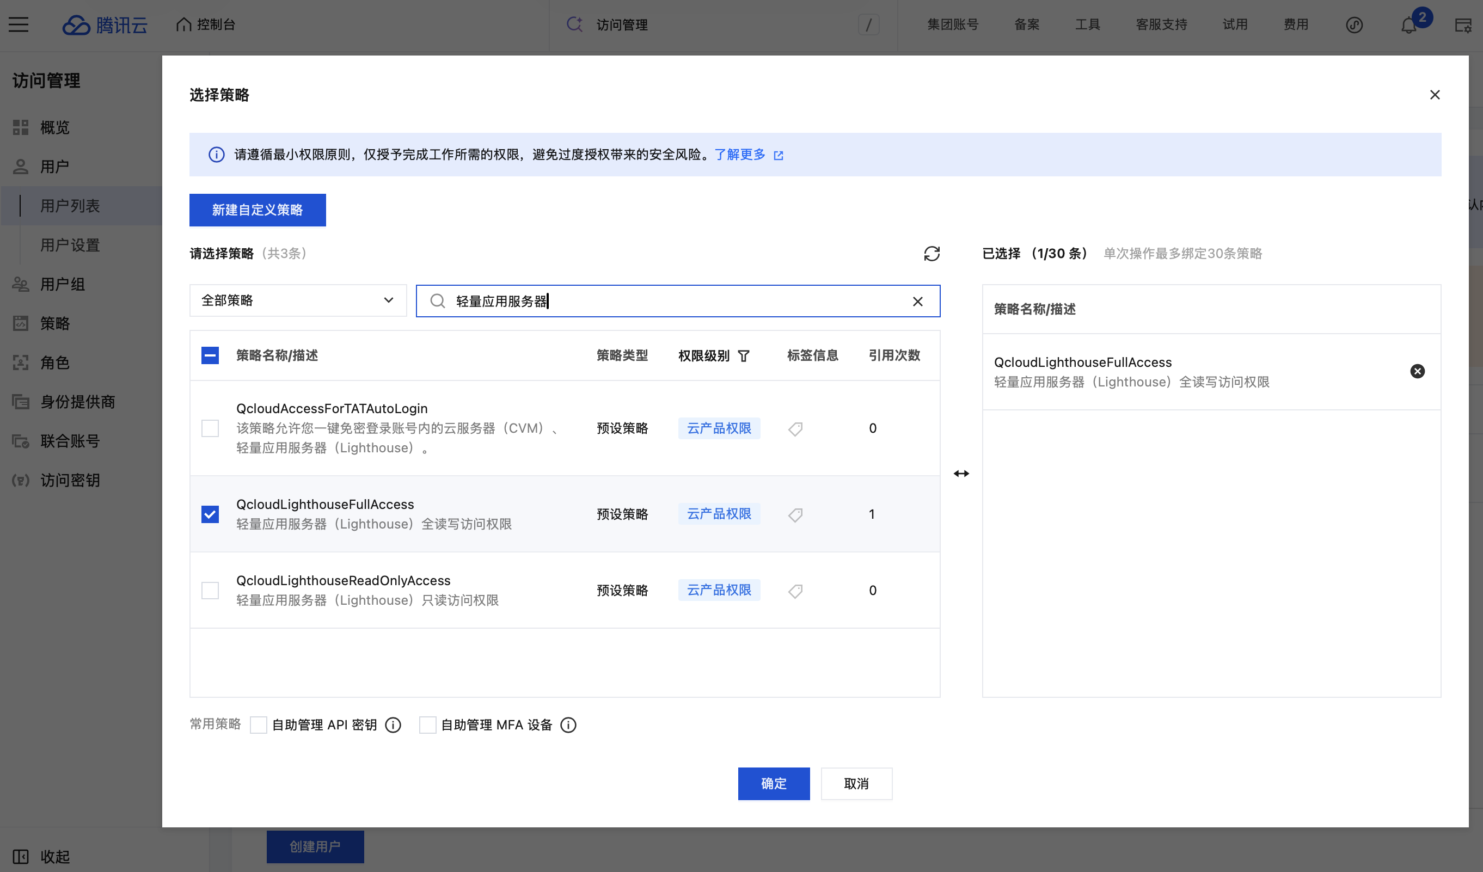Click 云产品权限 tag of QcloudLighthouseReadOnlyAccess
Screen dimensions: 1483x872
click(x=719, y=590)
